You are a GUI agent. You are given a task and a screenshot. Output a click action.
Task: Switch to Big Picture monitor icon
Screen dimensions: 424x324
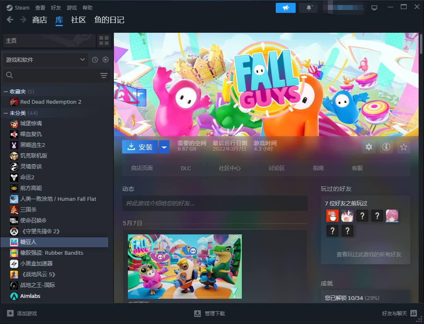pos(374,8)
